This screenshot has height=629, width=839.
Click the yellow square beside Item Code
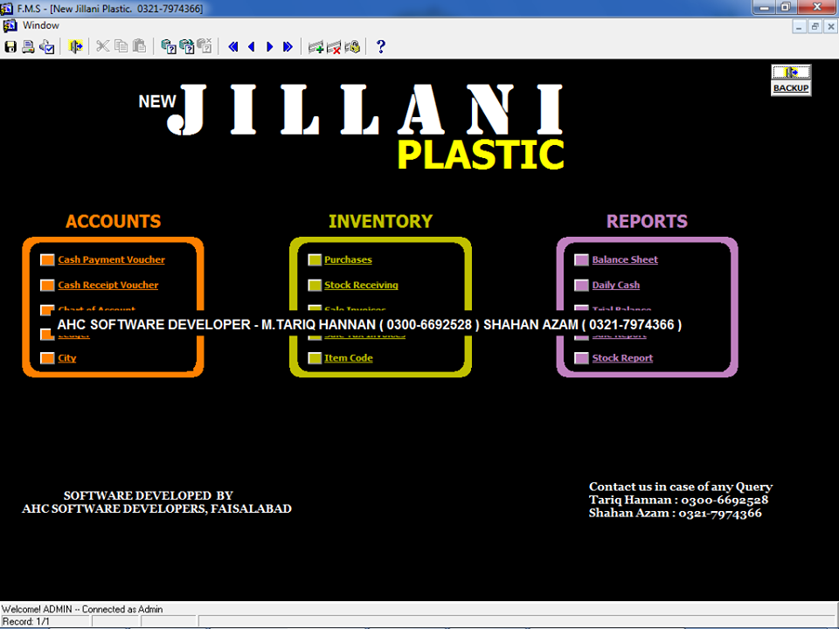click(315, 358)
